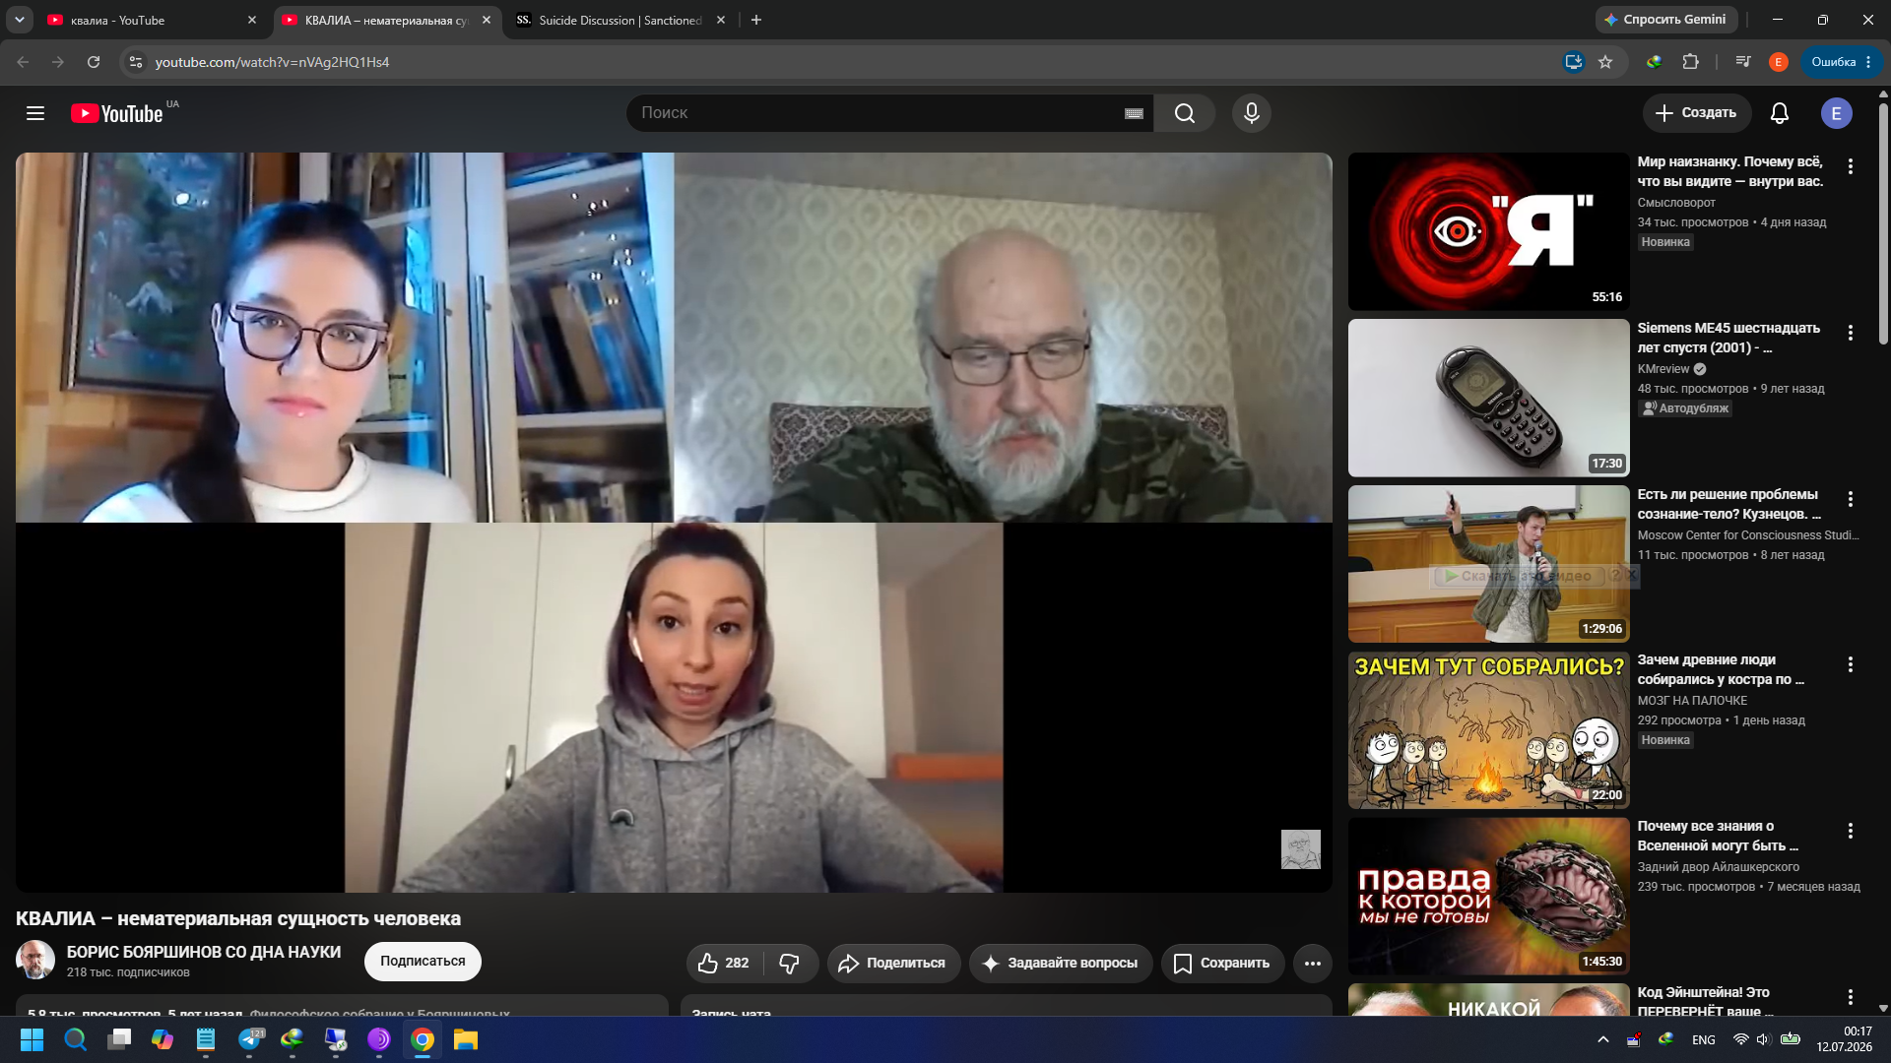The width and height of the screenshot is (1891, 1063).
Task: Click 'Спросить Gemini' button
Action: pos(1666,20)
